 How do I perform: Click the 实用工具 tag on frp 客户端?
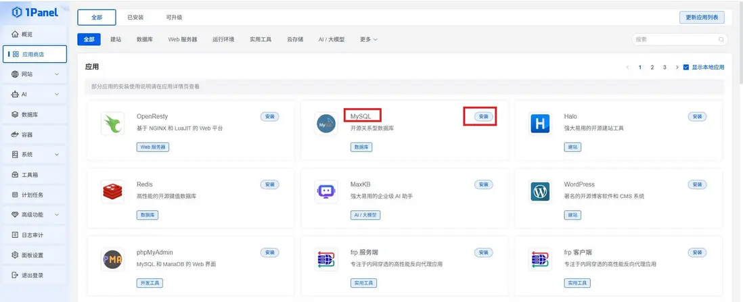tap(577, 283)
